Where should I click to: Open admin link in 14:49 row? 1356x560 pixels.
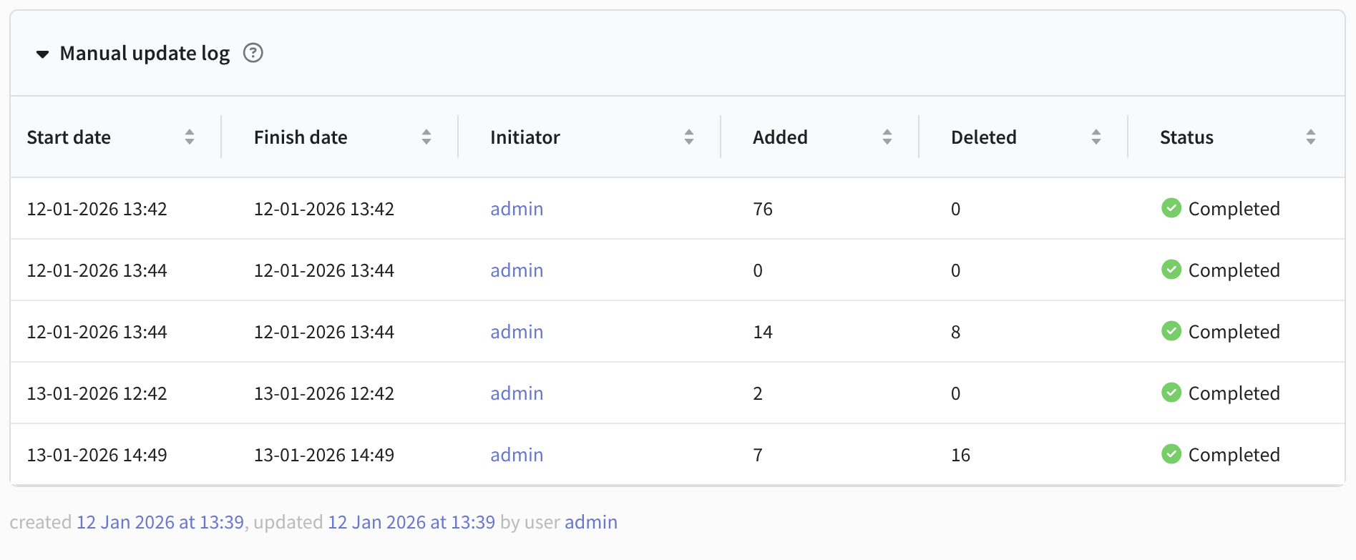tap(517, 455)
